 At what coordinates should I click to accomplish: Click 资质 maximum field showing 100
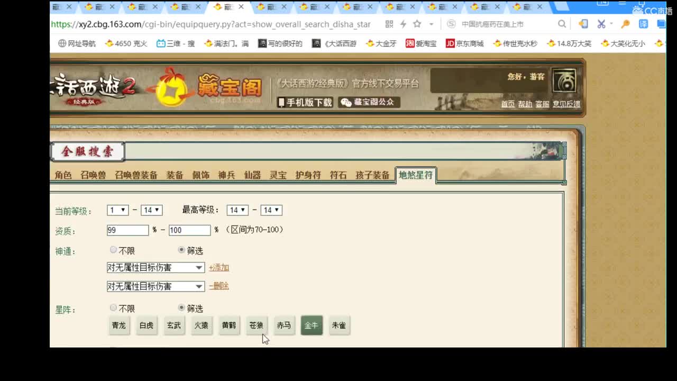pos(190,230)
